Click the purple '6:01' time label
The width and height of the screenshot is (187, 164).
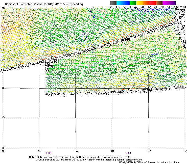pyautogui.click(x=128, y=153)
